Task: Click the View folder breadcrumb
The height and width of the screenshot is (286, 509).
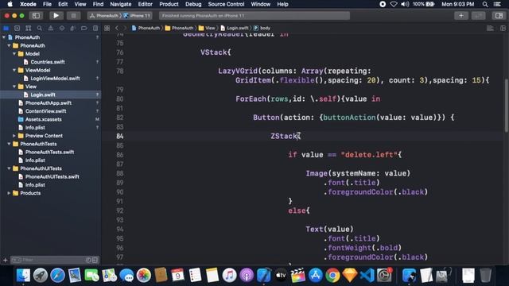Action: point(207,29)
